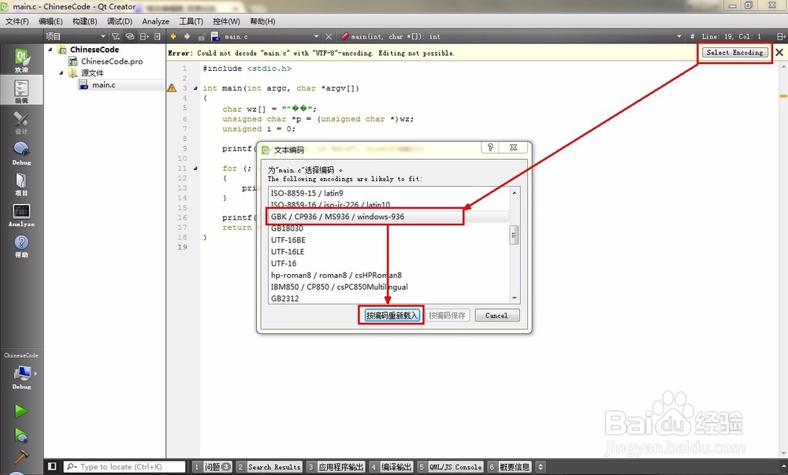
Task: Open the Design mode icon
Action: point(21,123)
